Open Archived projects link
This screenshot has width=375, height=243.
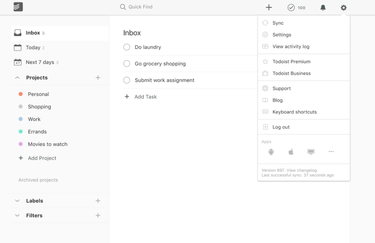click(x=38, y=180)
